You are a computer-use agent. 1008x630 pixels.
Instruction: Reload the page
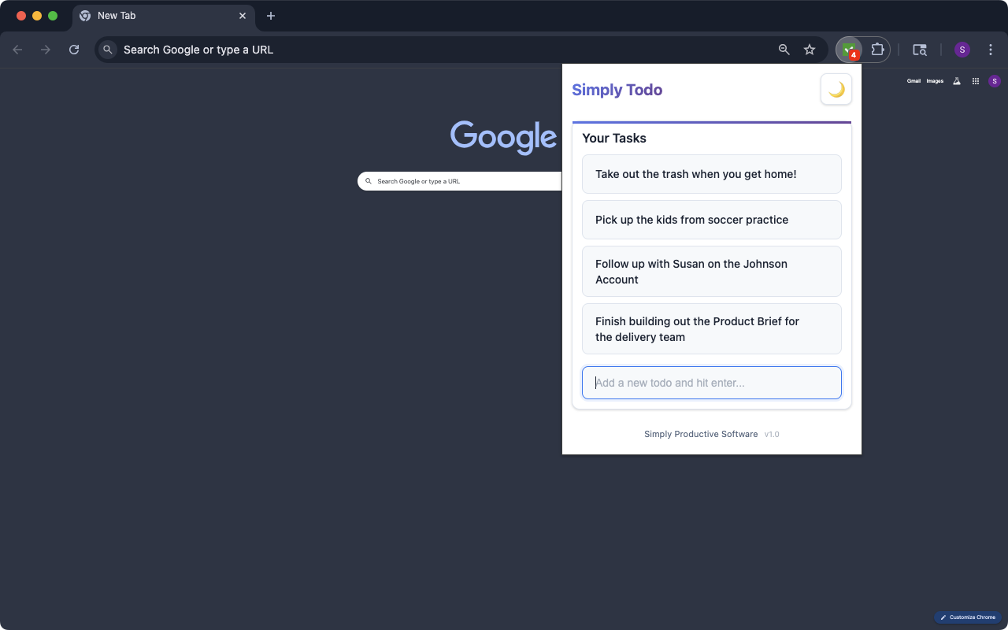coord(74,50)
